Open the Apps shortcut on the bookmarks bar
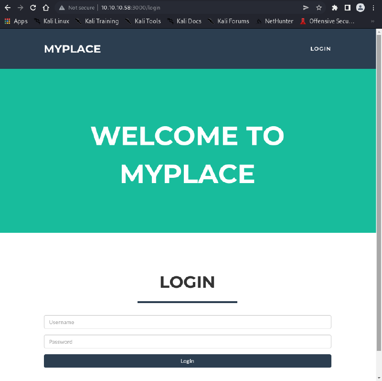 [x=15, y=21]
